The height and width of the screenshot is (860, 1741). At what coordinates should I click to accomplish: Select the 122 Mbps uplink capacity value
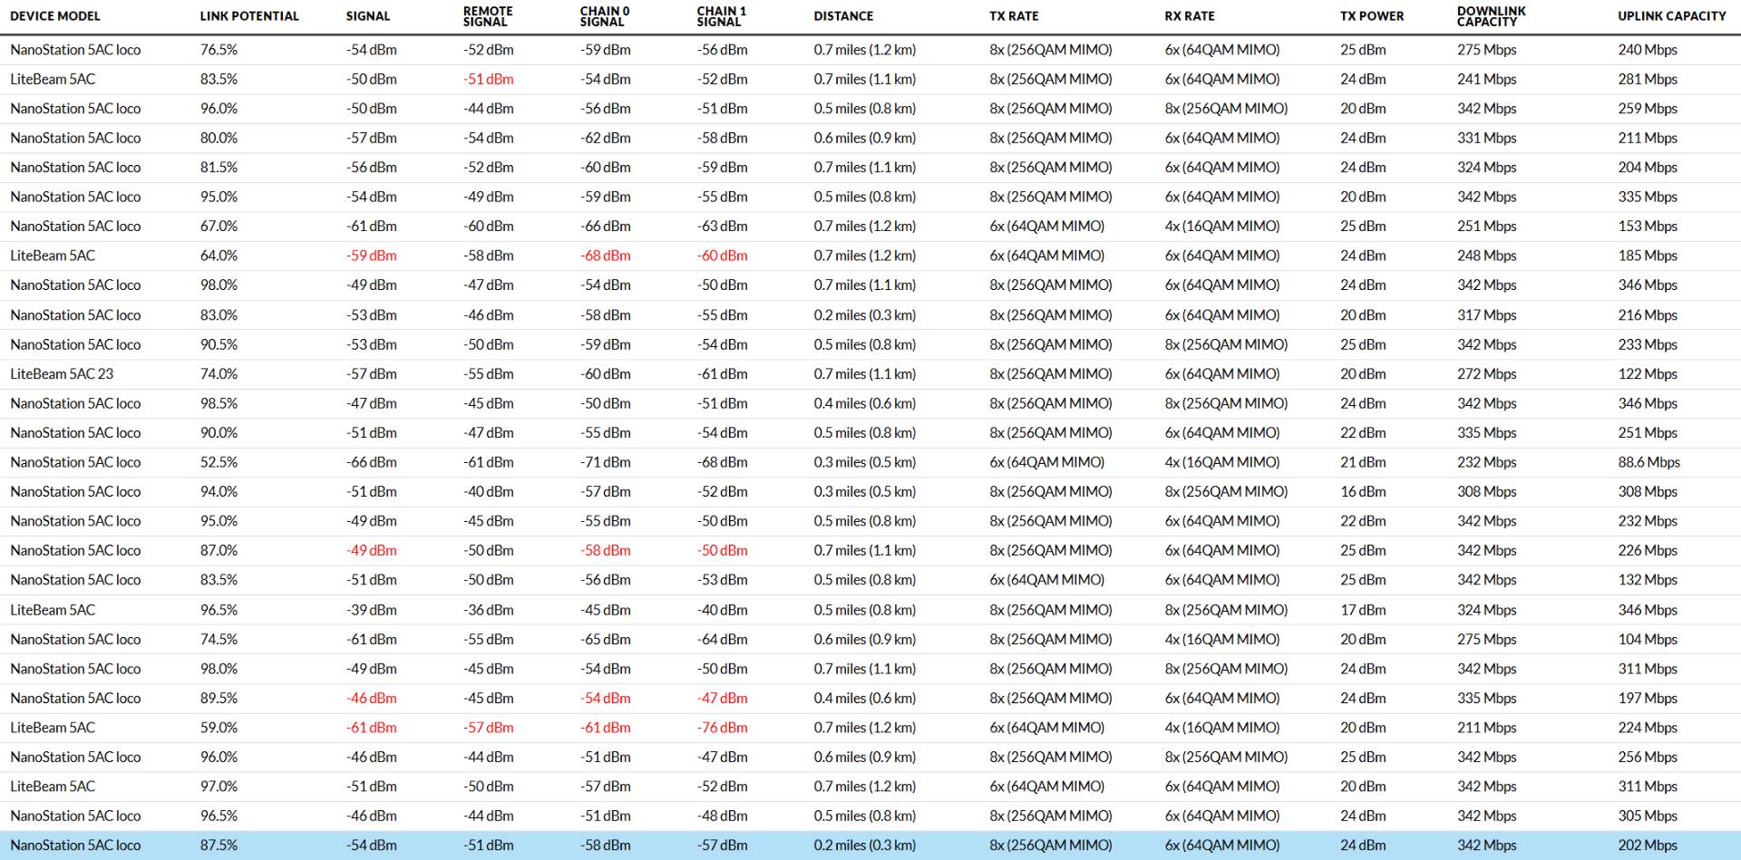1648,374
